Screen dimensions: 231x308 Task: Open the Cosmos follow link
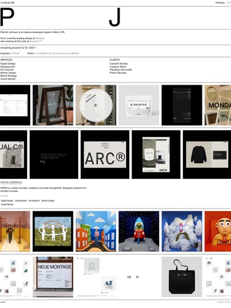tap(57, 53)
